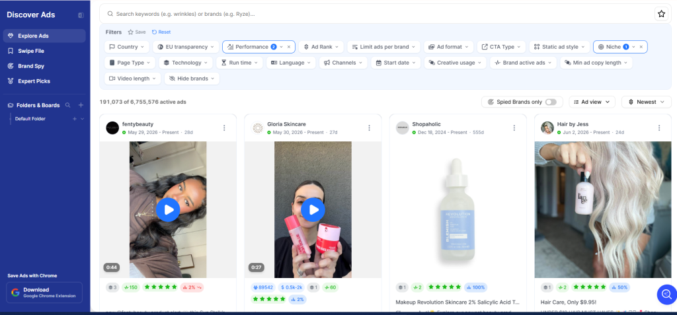Open Video length filter

pos(132,79)
